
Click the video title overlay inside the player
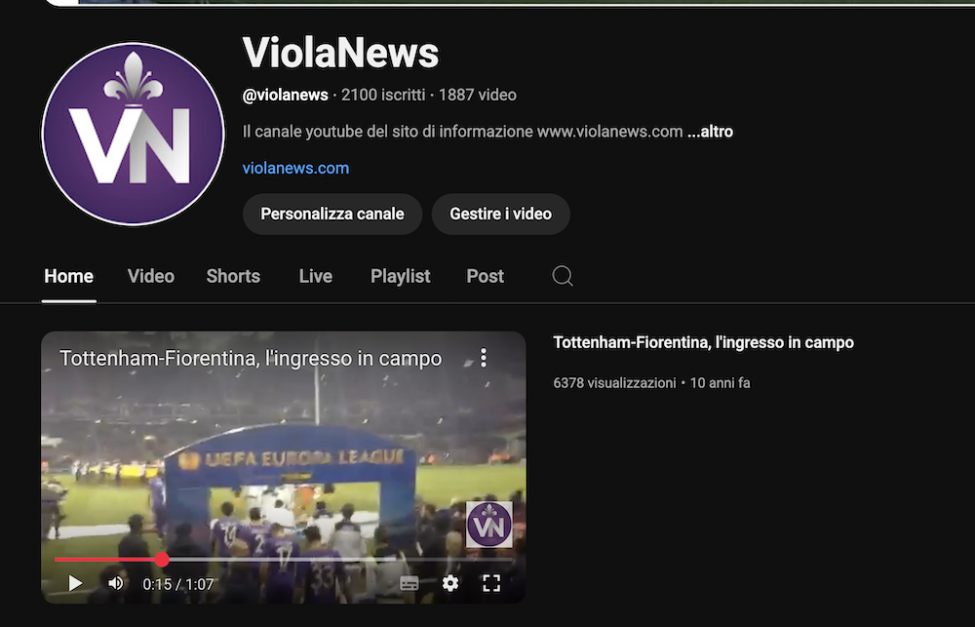tap(251, 358)
